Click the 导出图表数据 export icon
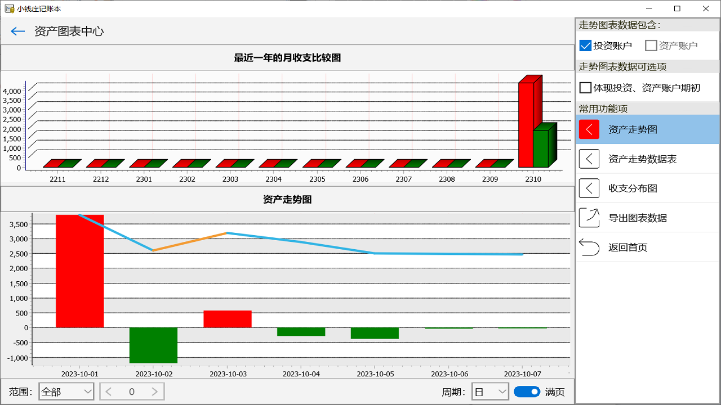 point(589,217)
